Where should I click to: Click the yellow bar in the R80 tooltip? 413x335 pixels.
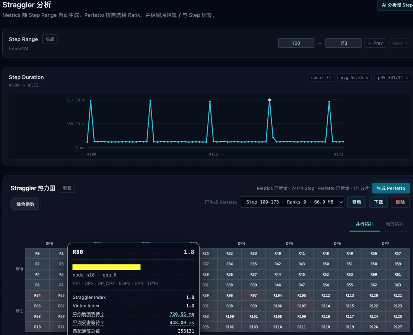point(106,267)
